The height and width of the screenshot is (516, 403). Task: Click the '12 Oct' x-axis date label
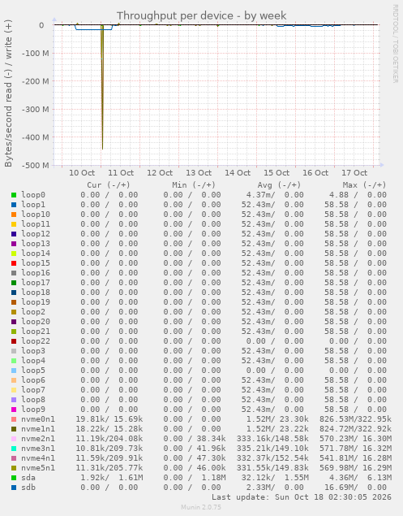click(x=160, y=173)
